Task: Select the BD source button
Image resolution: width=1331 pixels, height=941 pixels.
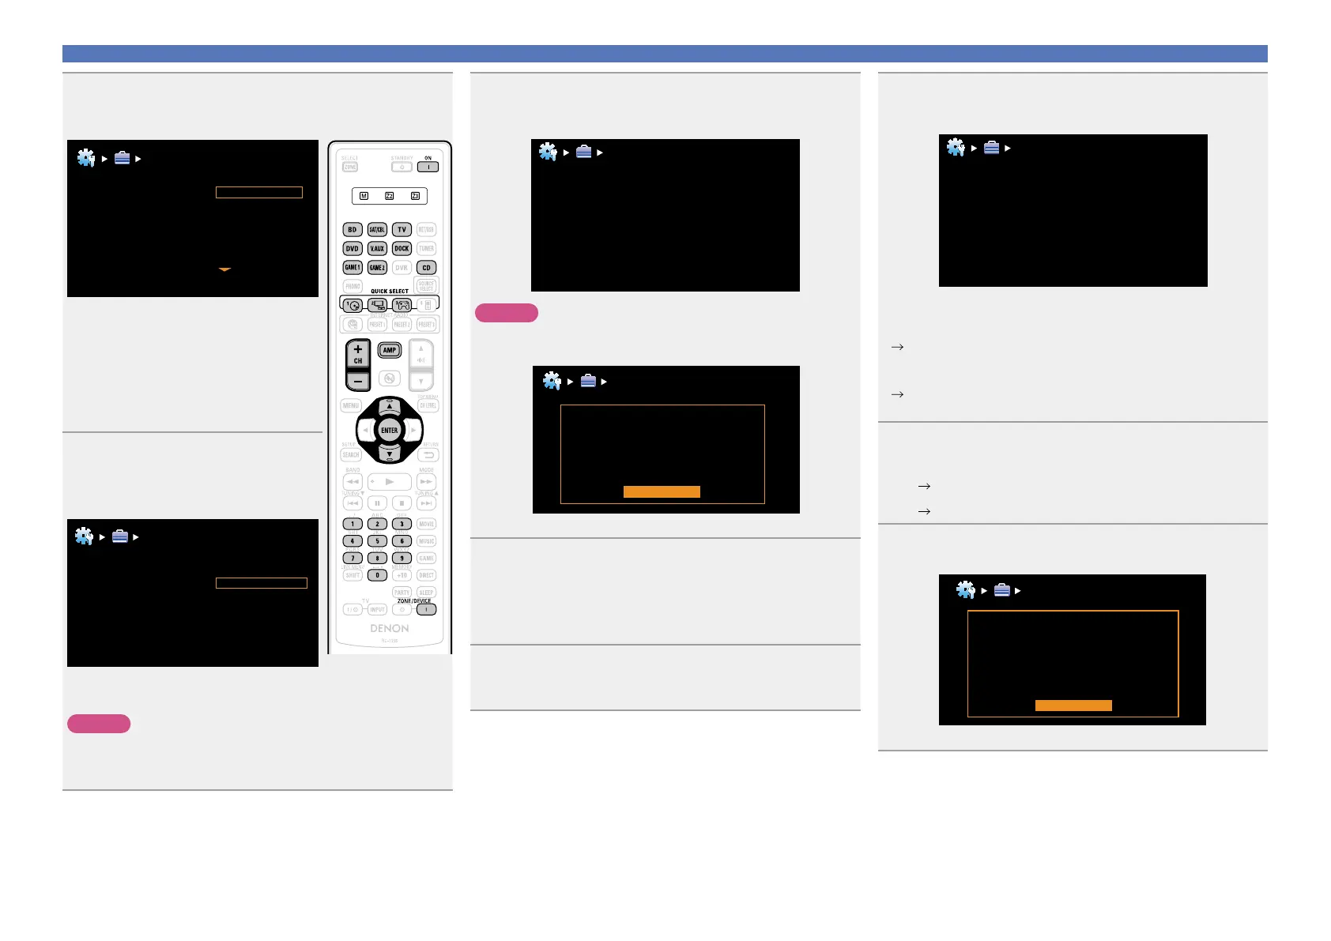Action: [x=353, y=230]
